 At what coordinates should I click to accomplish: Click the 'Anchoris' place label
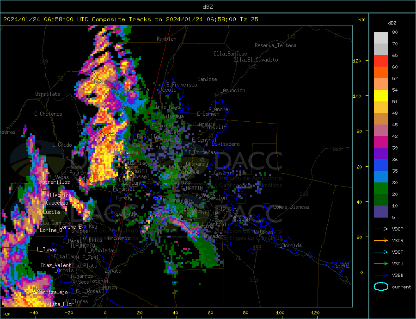coord(119,238)
